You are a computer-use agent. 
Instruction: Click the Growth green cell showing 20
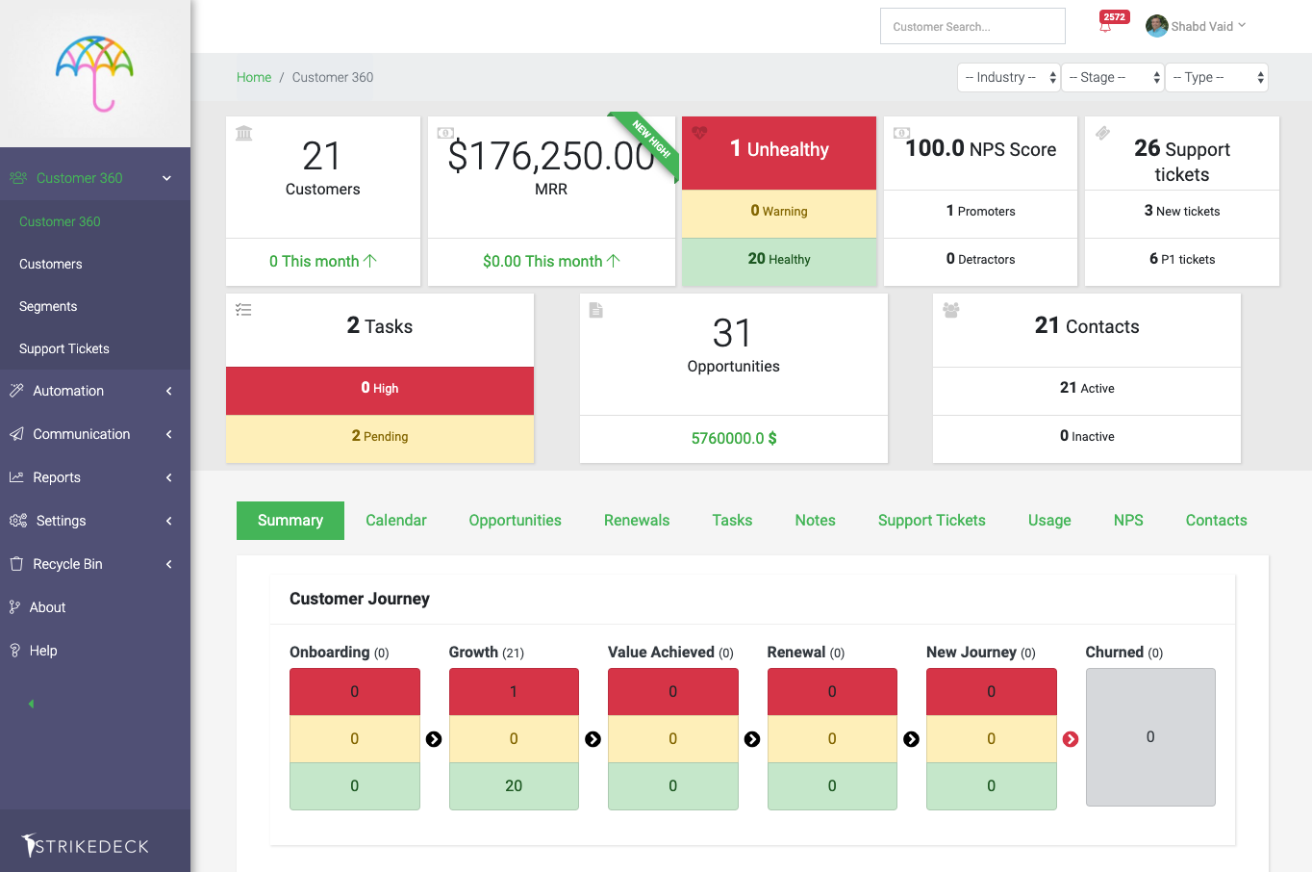tap(514, 786)
